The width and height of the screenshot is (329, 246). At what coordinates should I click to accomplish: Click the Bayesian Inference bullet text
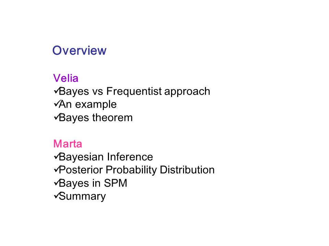tap(106, 157)
